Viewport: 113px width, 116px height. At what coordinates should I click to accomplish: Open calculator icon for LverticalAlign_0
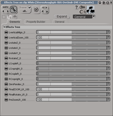[x=108, y=32]
